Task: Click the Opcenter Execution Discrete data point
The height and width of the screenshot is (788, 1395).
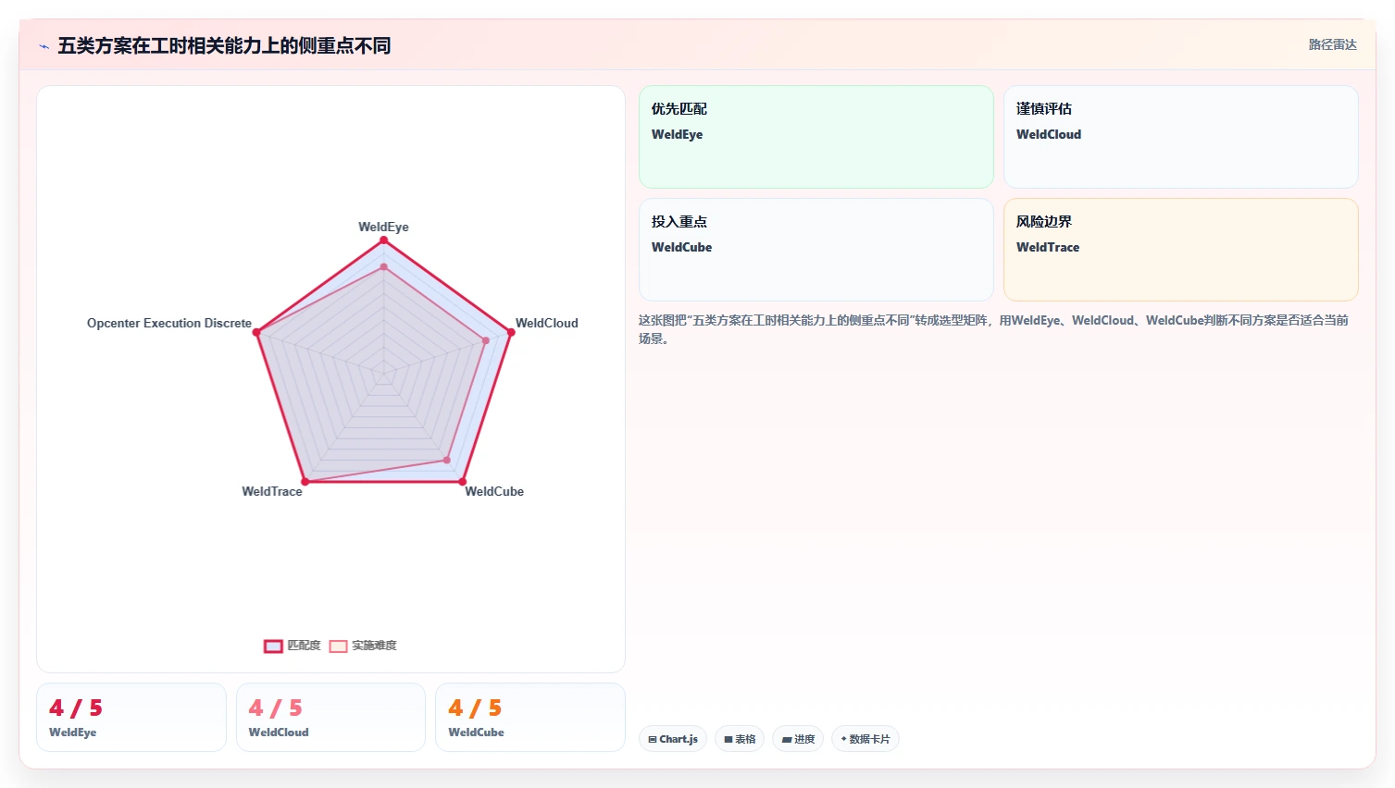Action: tap(257, 332)
